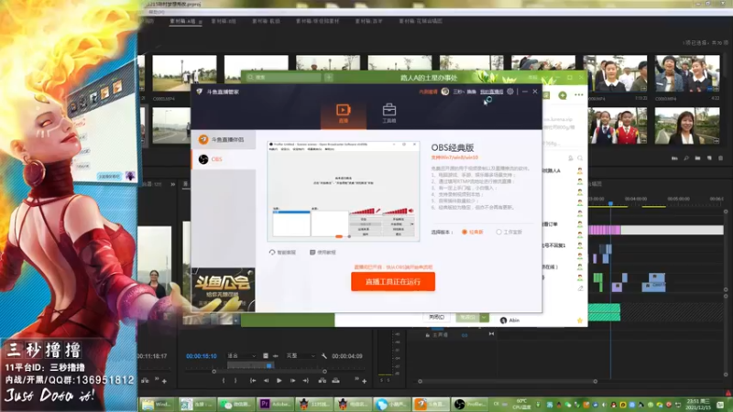
Task: Open WeChat from the taskbar
Action: (x=236, y=404)
